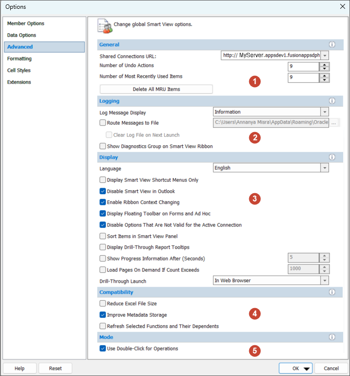
Task: Toggle Show Diagnostics Group on Smart View Ribbon
Action: pos(103,146)
